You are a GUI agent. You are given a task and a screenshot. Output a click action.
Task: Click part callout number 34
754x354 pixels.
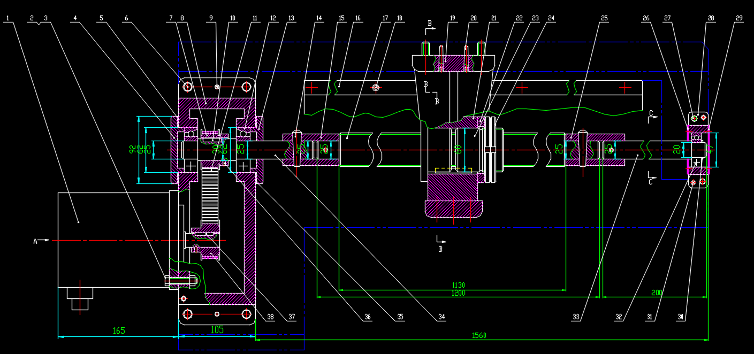tap(441, 317)
